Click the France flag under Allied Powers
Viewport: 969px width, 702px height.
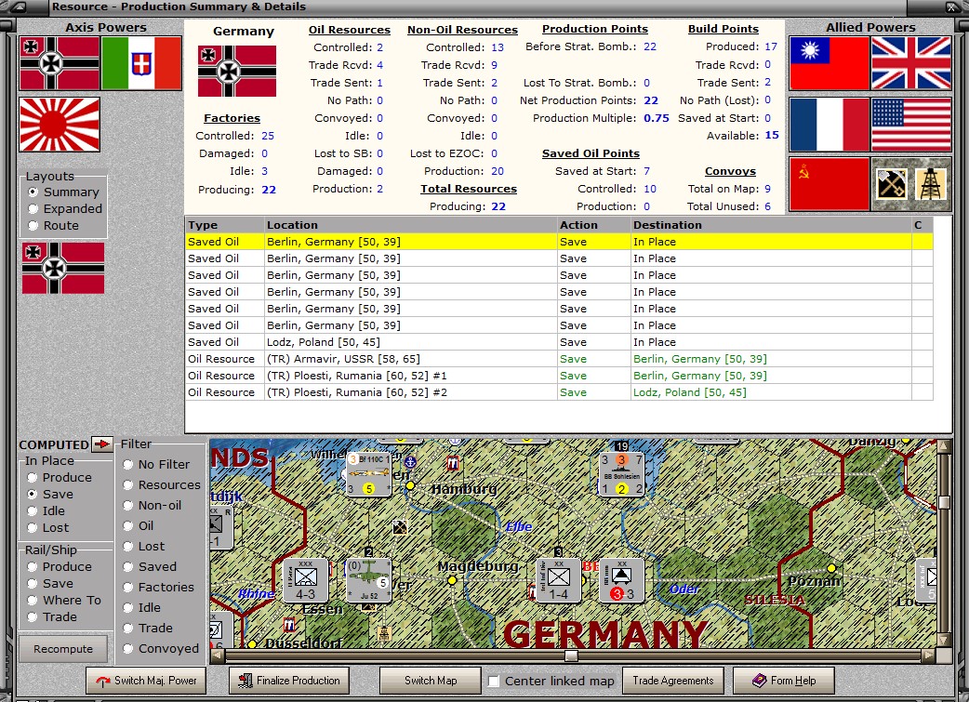pos(830,125)
